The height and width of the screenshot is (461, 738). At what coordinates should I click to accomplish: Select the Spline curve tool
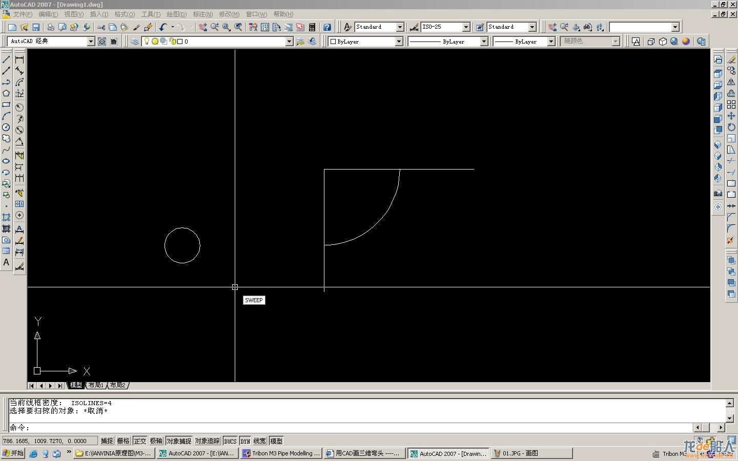(x=6, y=150)
